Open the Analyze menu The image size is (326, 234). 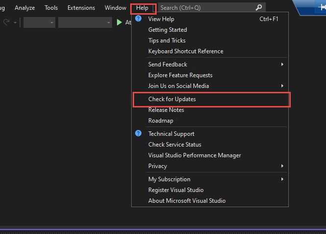[25, 8]
